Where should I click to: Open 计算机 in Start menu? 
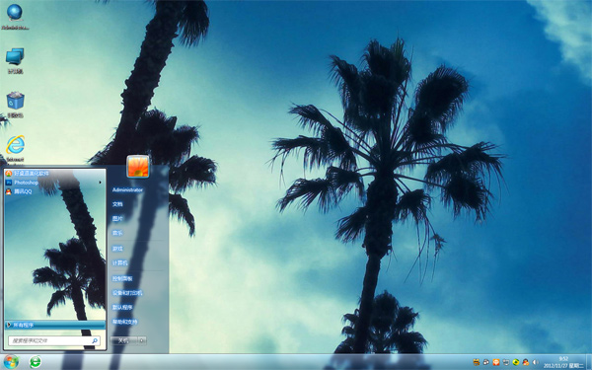119,262
